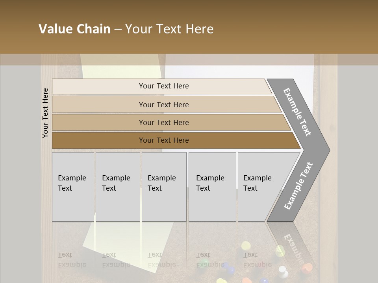The image size is (378, 283).
Task: Select the first 'Example Text' gray box
Action: click(73, 187)
